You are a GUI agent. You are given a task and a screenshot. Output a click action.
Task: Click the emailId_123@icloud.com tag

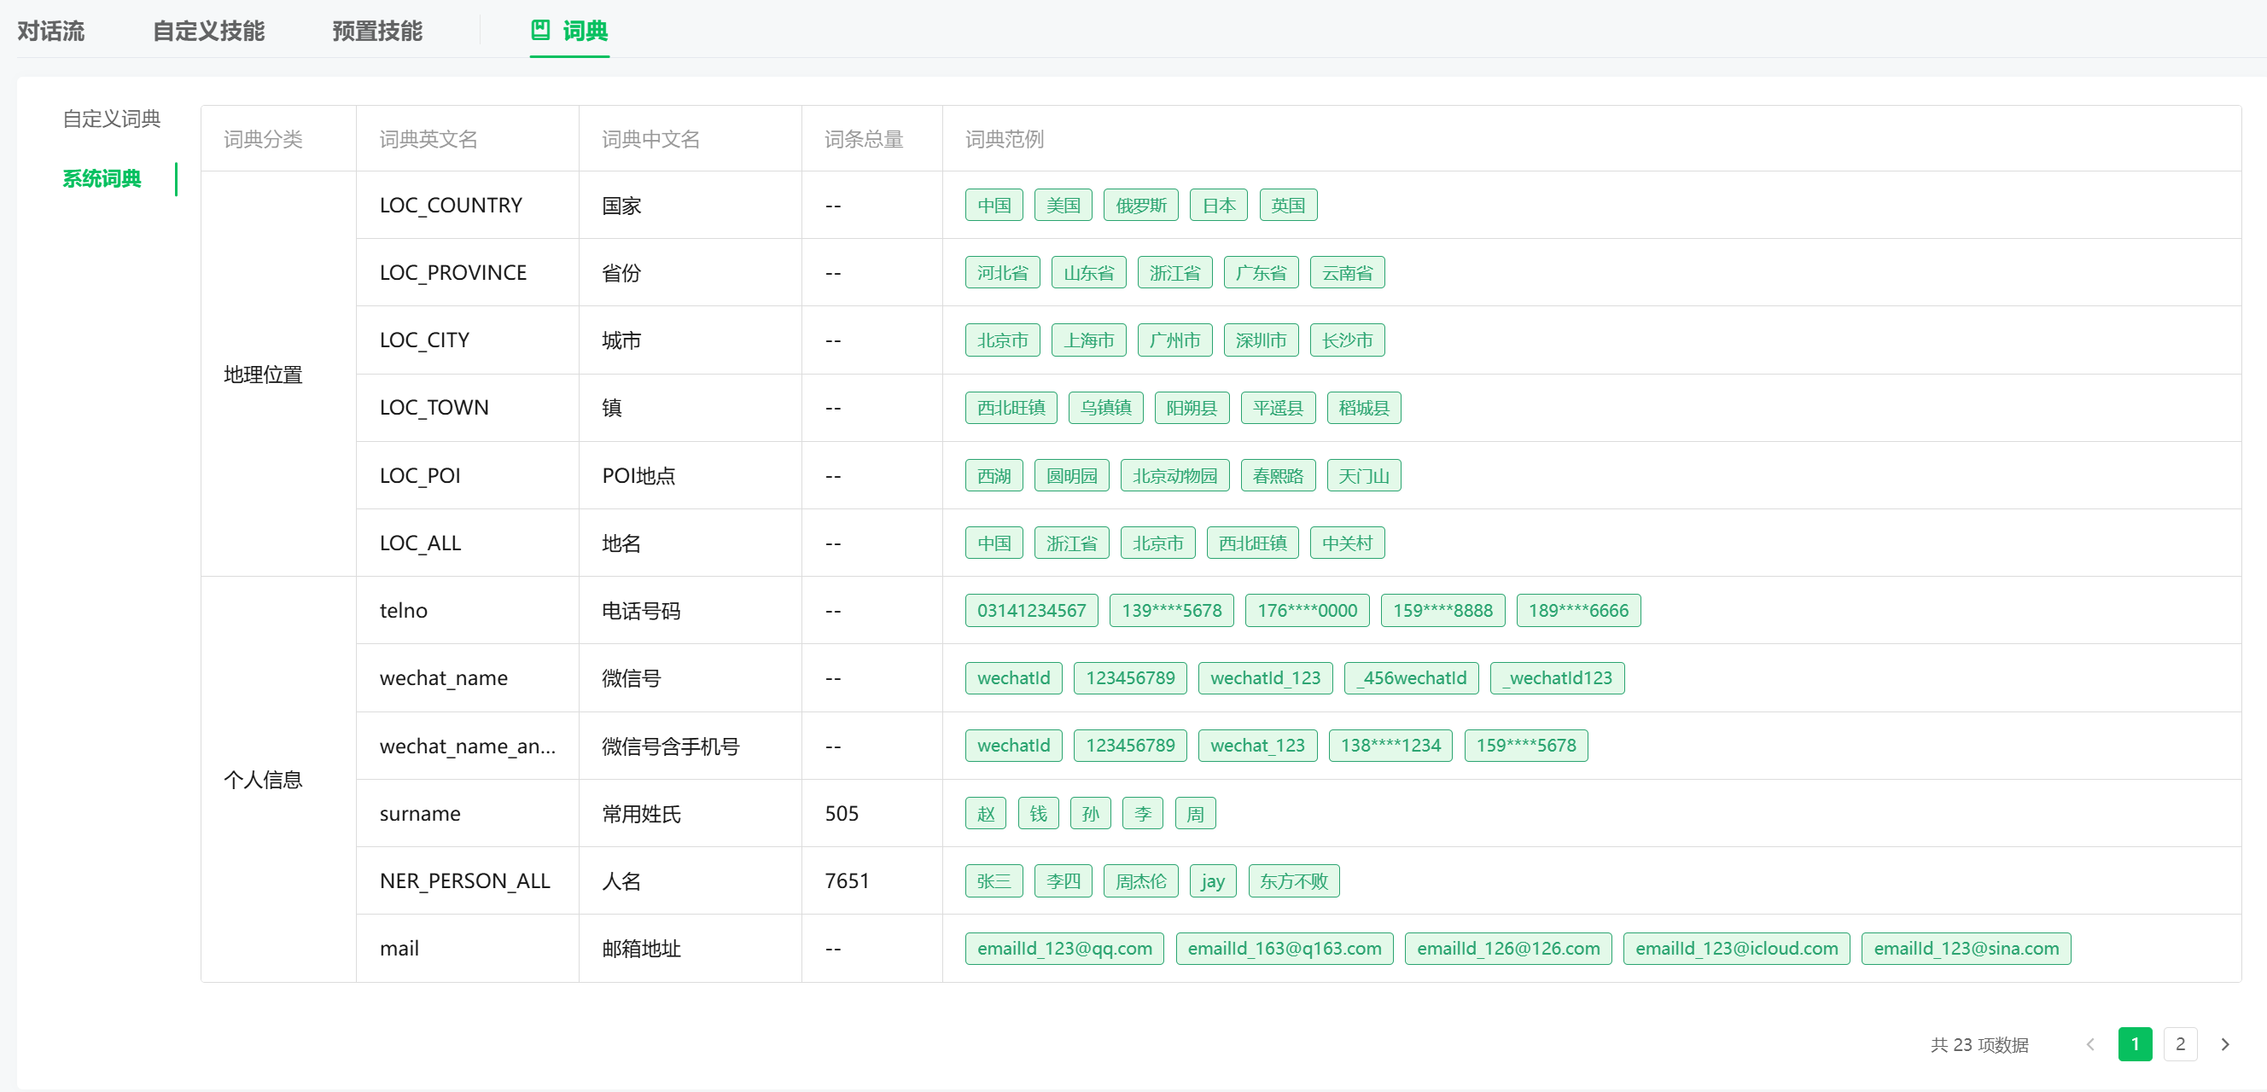pos(1735,949)
